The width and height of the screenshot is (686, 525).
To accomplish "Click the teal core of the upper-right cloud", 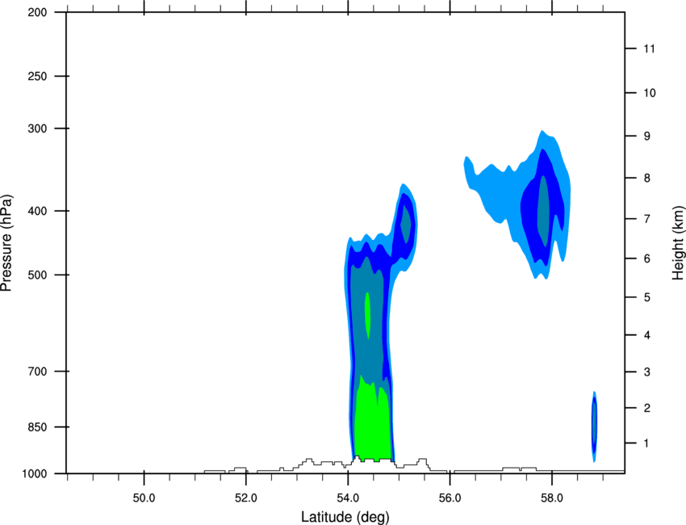I will [x=543, y=210].
